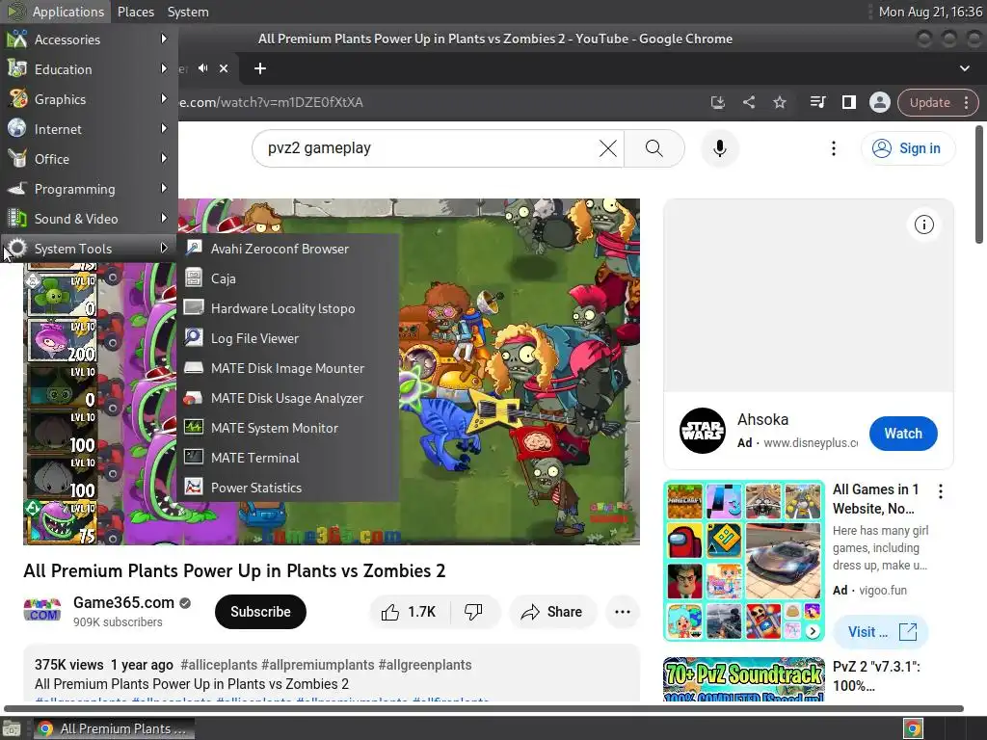Click the date and time clock
Image resolution: width=987 pixels, height=740 pixels.
[930, 12]
